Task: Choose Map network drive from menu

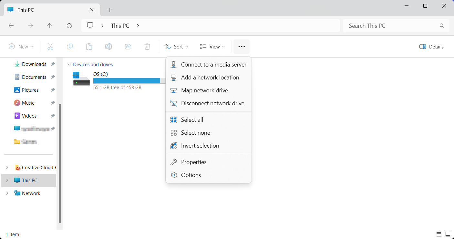Action: [204, 90]
